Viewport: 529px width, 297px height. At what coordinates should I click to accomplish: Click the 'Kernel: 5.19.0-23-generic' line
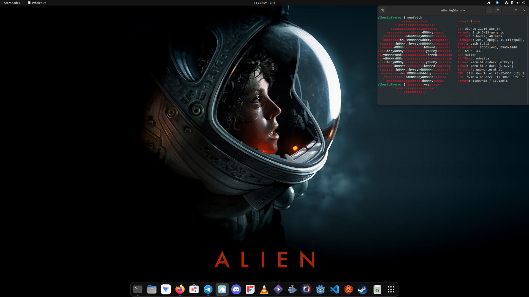tap(481, 32)
